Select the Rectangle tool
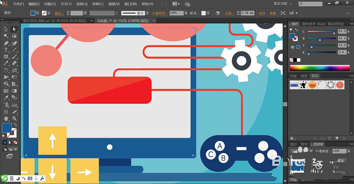This screenshot has width=354, height=184. pos(6,56)
